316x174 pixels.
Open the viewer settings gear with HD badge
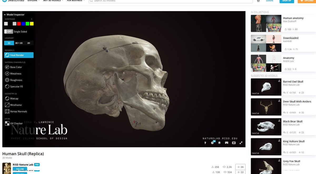click(213, 143)
